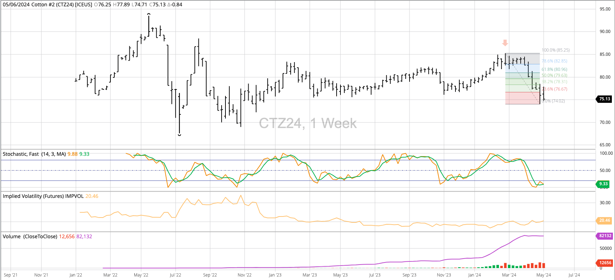Click the purple 82132 volume tag
The height and width of the screenshot is (280, 615).
click(x=605, y=236)
